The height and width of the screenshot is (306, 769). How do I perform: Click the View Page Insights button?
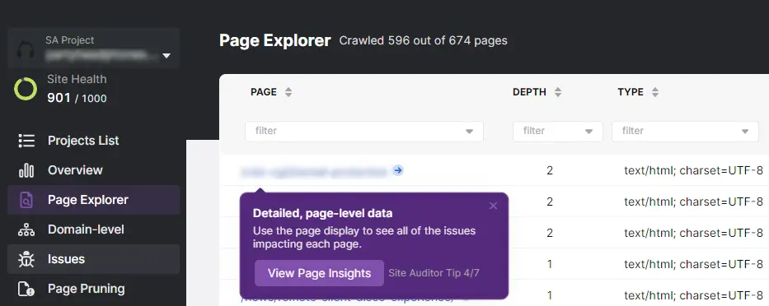click(x=319, y=273)
